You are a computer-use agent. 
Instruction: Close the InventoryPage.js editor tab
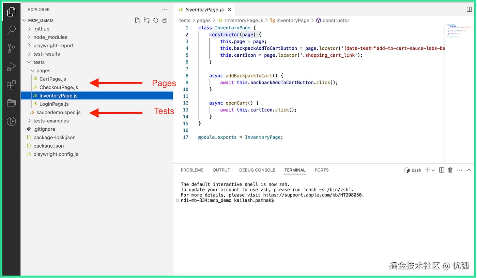click(230, 10)
